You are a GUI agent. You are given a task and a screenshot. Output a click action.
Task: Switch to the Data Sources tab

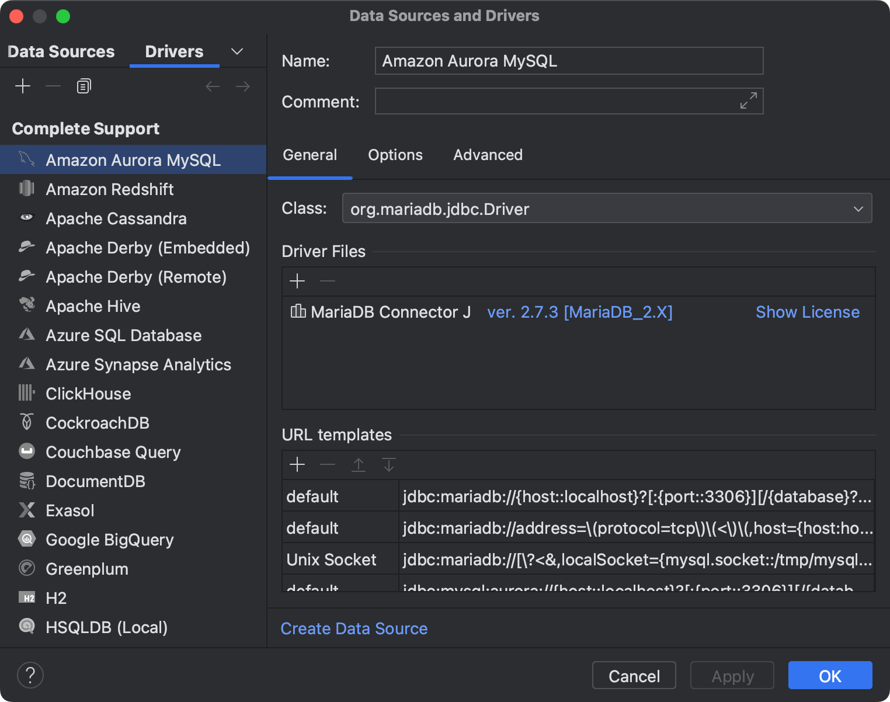[x=61, y=51]
